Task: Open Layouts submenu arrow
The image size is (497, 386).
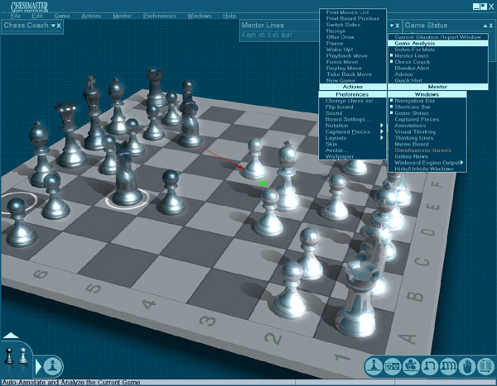Action: point(381,138)
